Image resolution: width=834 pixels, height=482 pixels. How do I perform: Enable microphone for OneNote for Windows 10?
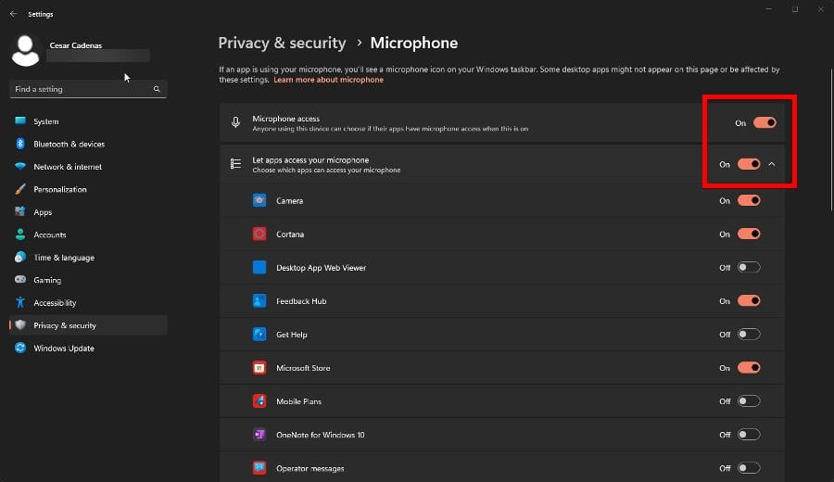coord(749,435)
